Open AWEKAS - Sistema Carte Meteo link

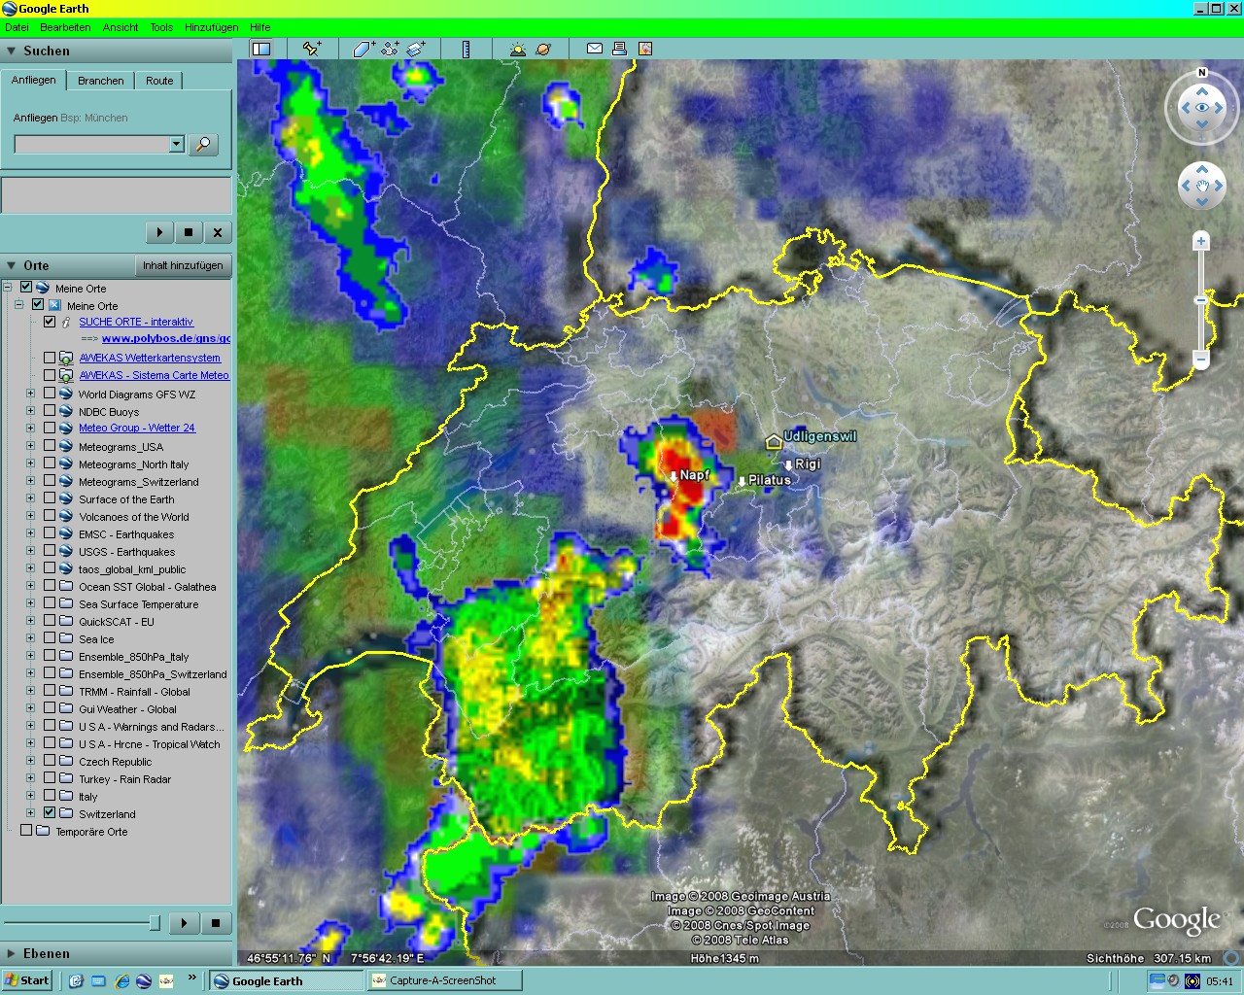point(155,375)
